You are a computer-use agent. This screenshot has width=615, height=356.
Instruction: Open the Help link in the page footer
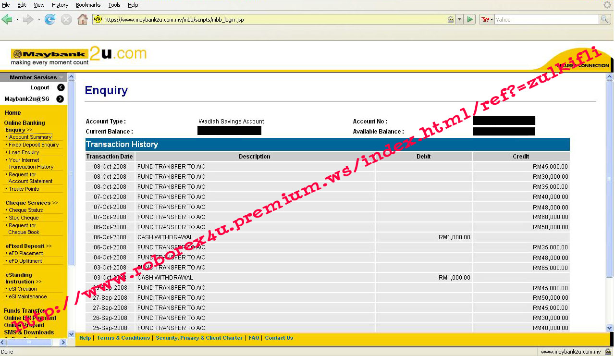coord(85,338)
